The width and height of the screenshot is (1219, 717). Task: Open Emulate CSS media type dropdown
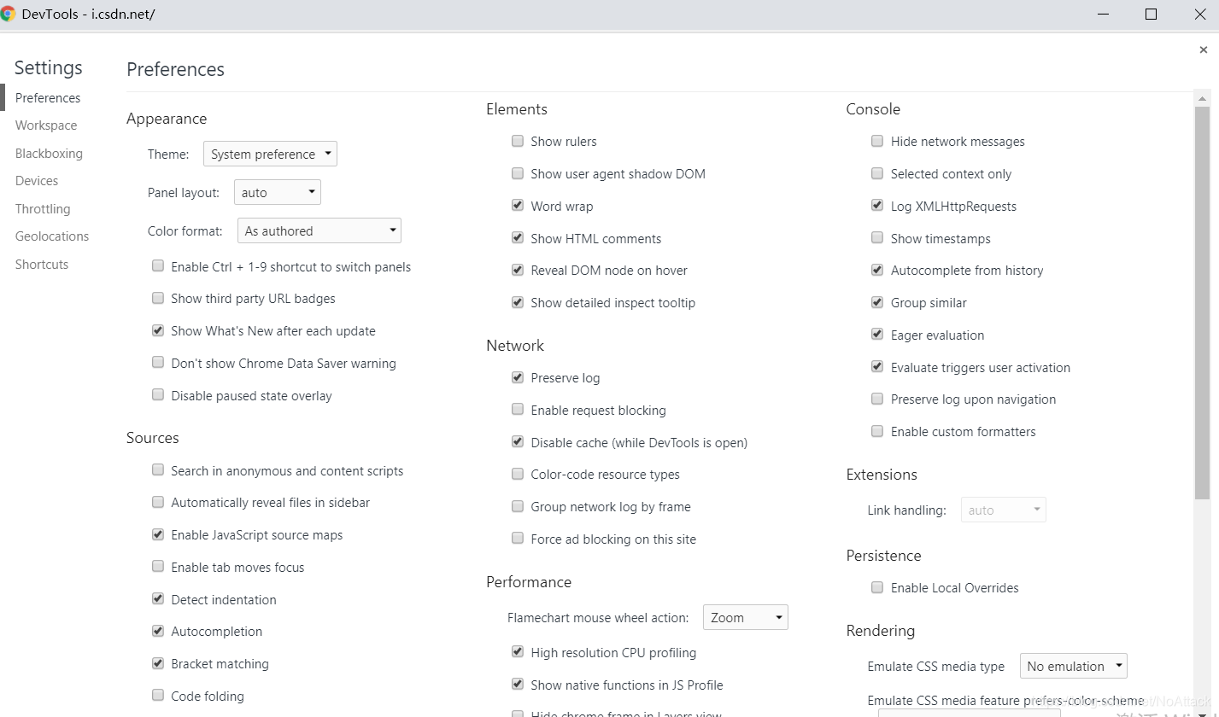click(x=1074, y=666)
